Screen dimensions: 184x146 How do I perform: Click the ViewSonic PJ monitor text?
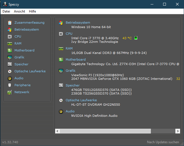click(97, 75)
